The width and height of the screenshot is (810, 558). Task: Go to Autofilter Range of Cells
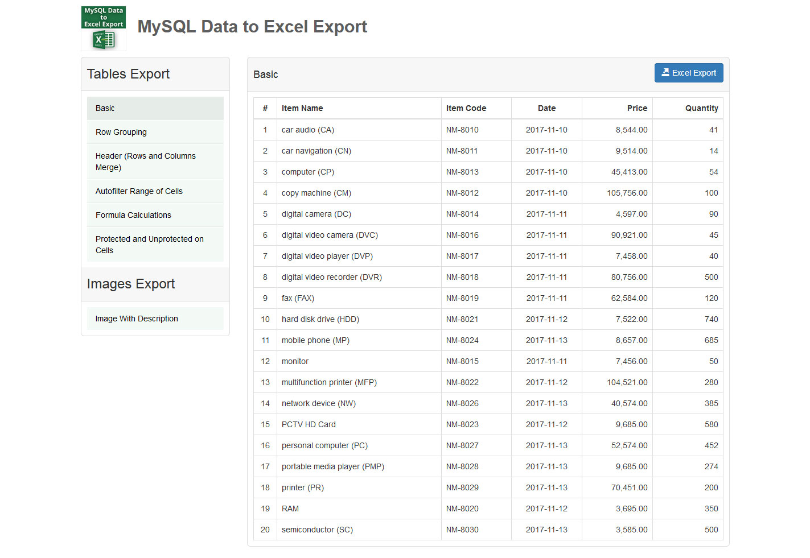[155, 191]
